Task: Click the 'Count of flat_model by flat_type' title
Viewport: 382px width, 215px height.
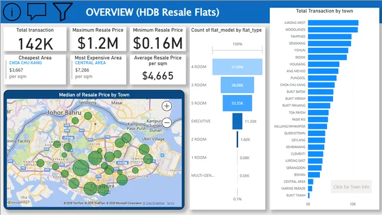Action: [226, 30]
